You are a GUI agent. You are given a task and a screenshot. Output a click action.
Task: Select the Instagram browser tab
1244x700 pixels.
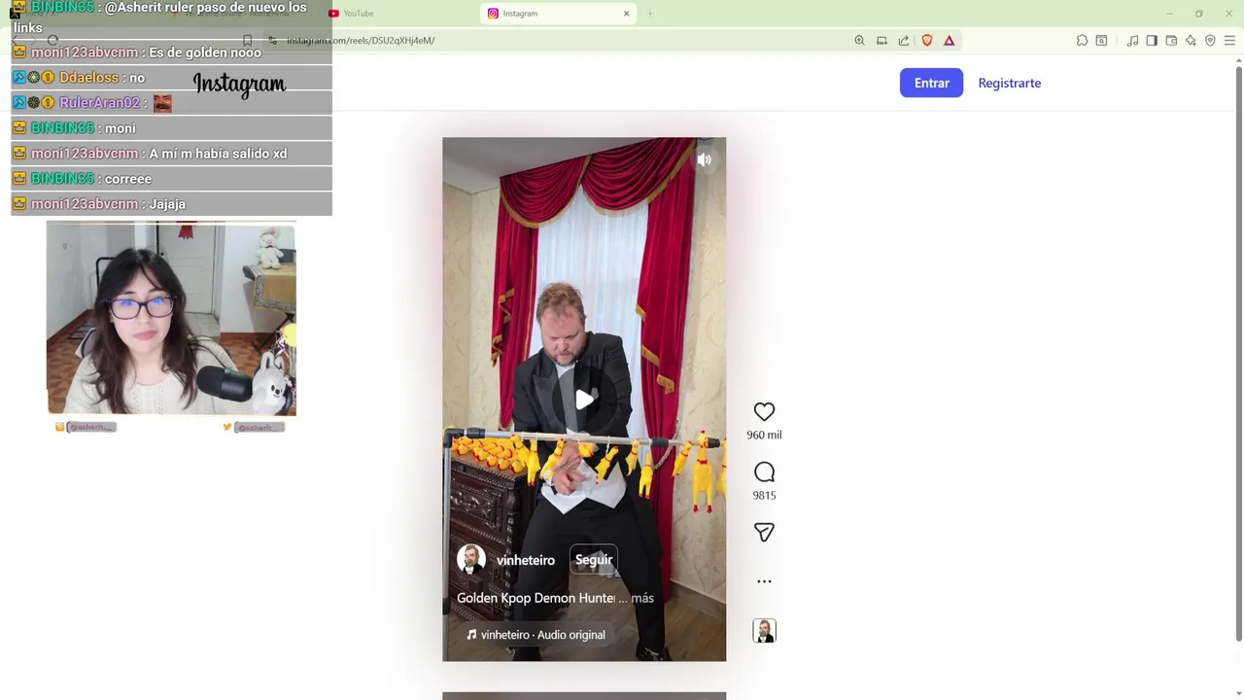(558, 14)
